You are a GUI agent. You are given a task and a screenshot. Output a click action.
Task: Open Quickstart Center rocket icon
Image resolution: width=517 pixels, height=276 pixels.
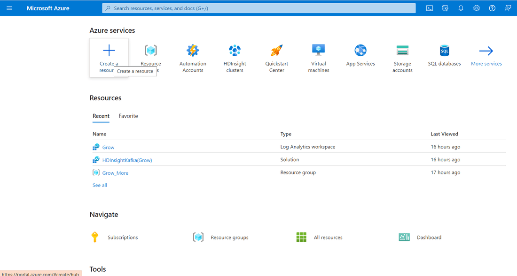tap(277, 51)
